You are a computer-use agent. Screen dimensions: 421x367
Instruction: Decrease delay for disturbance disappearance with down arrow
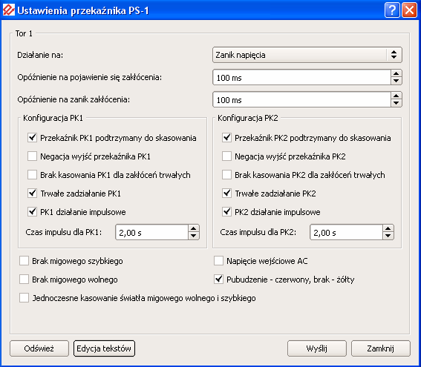coord(396,103)
